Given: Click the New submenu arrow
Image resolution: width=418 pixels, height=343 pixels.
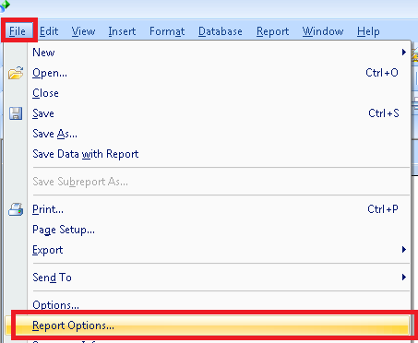Looking at the screenshot, I should [404, 52].
